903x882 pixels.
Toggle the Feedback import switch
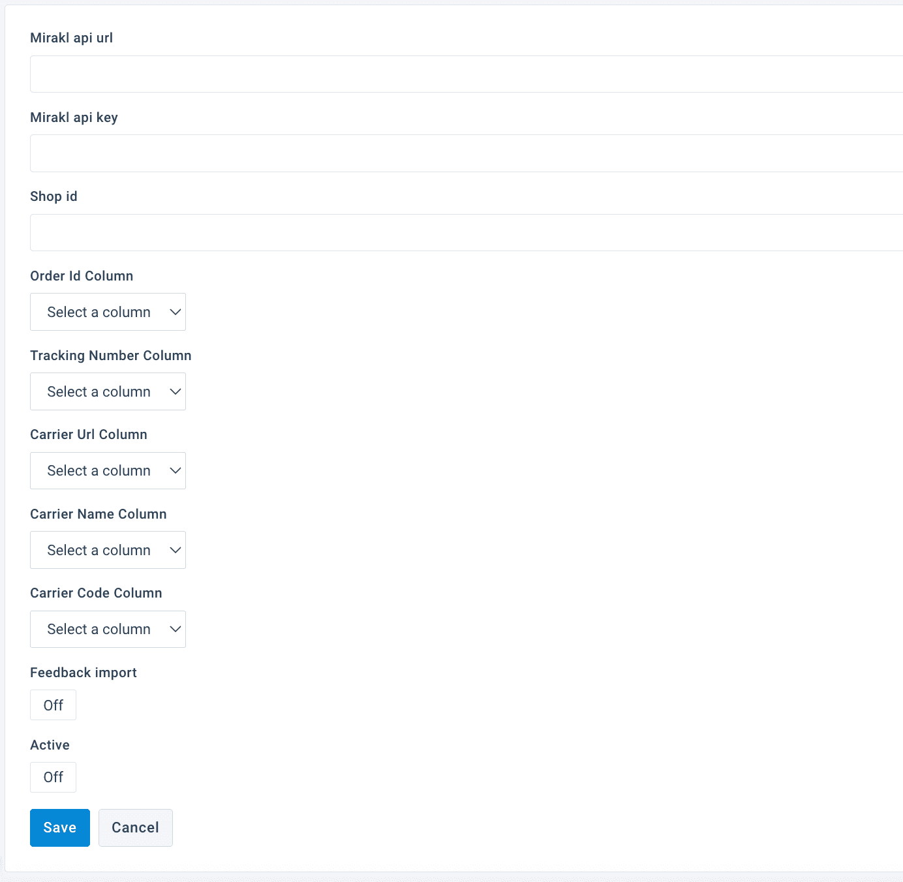(x=53, y=705)
